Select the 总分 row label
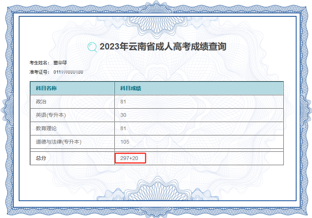Image resolution: width=312 pixels, height=218 pixels. pyautogui.click(x=41, y=158)
